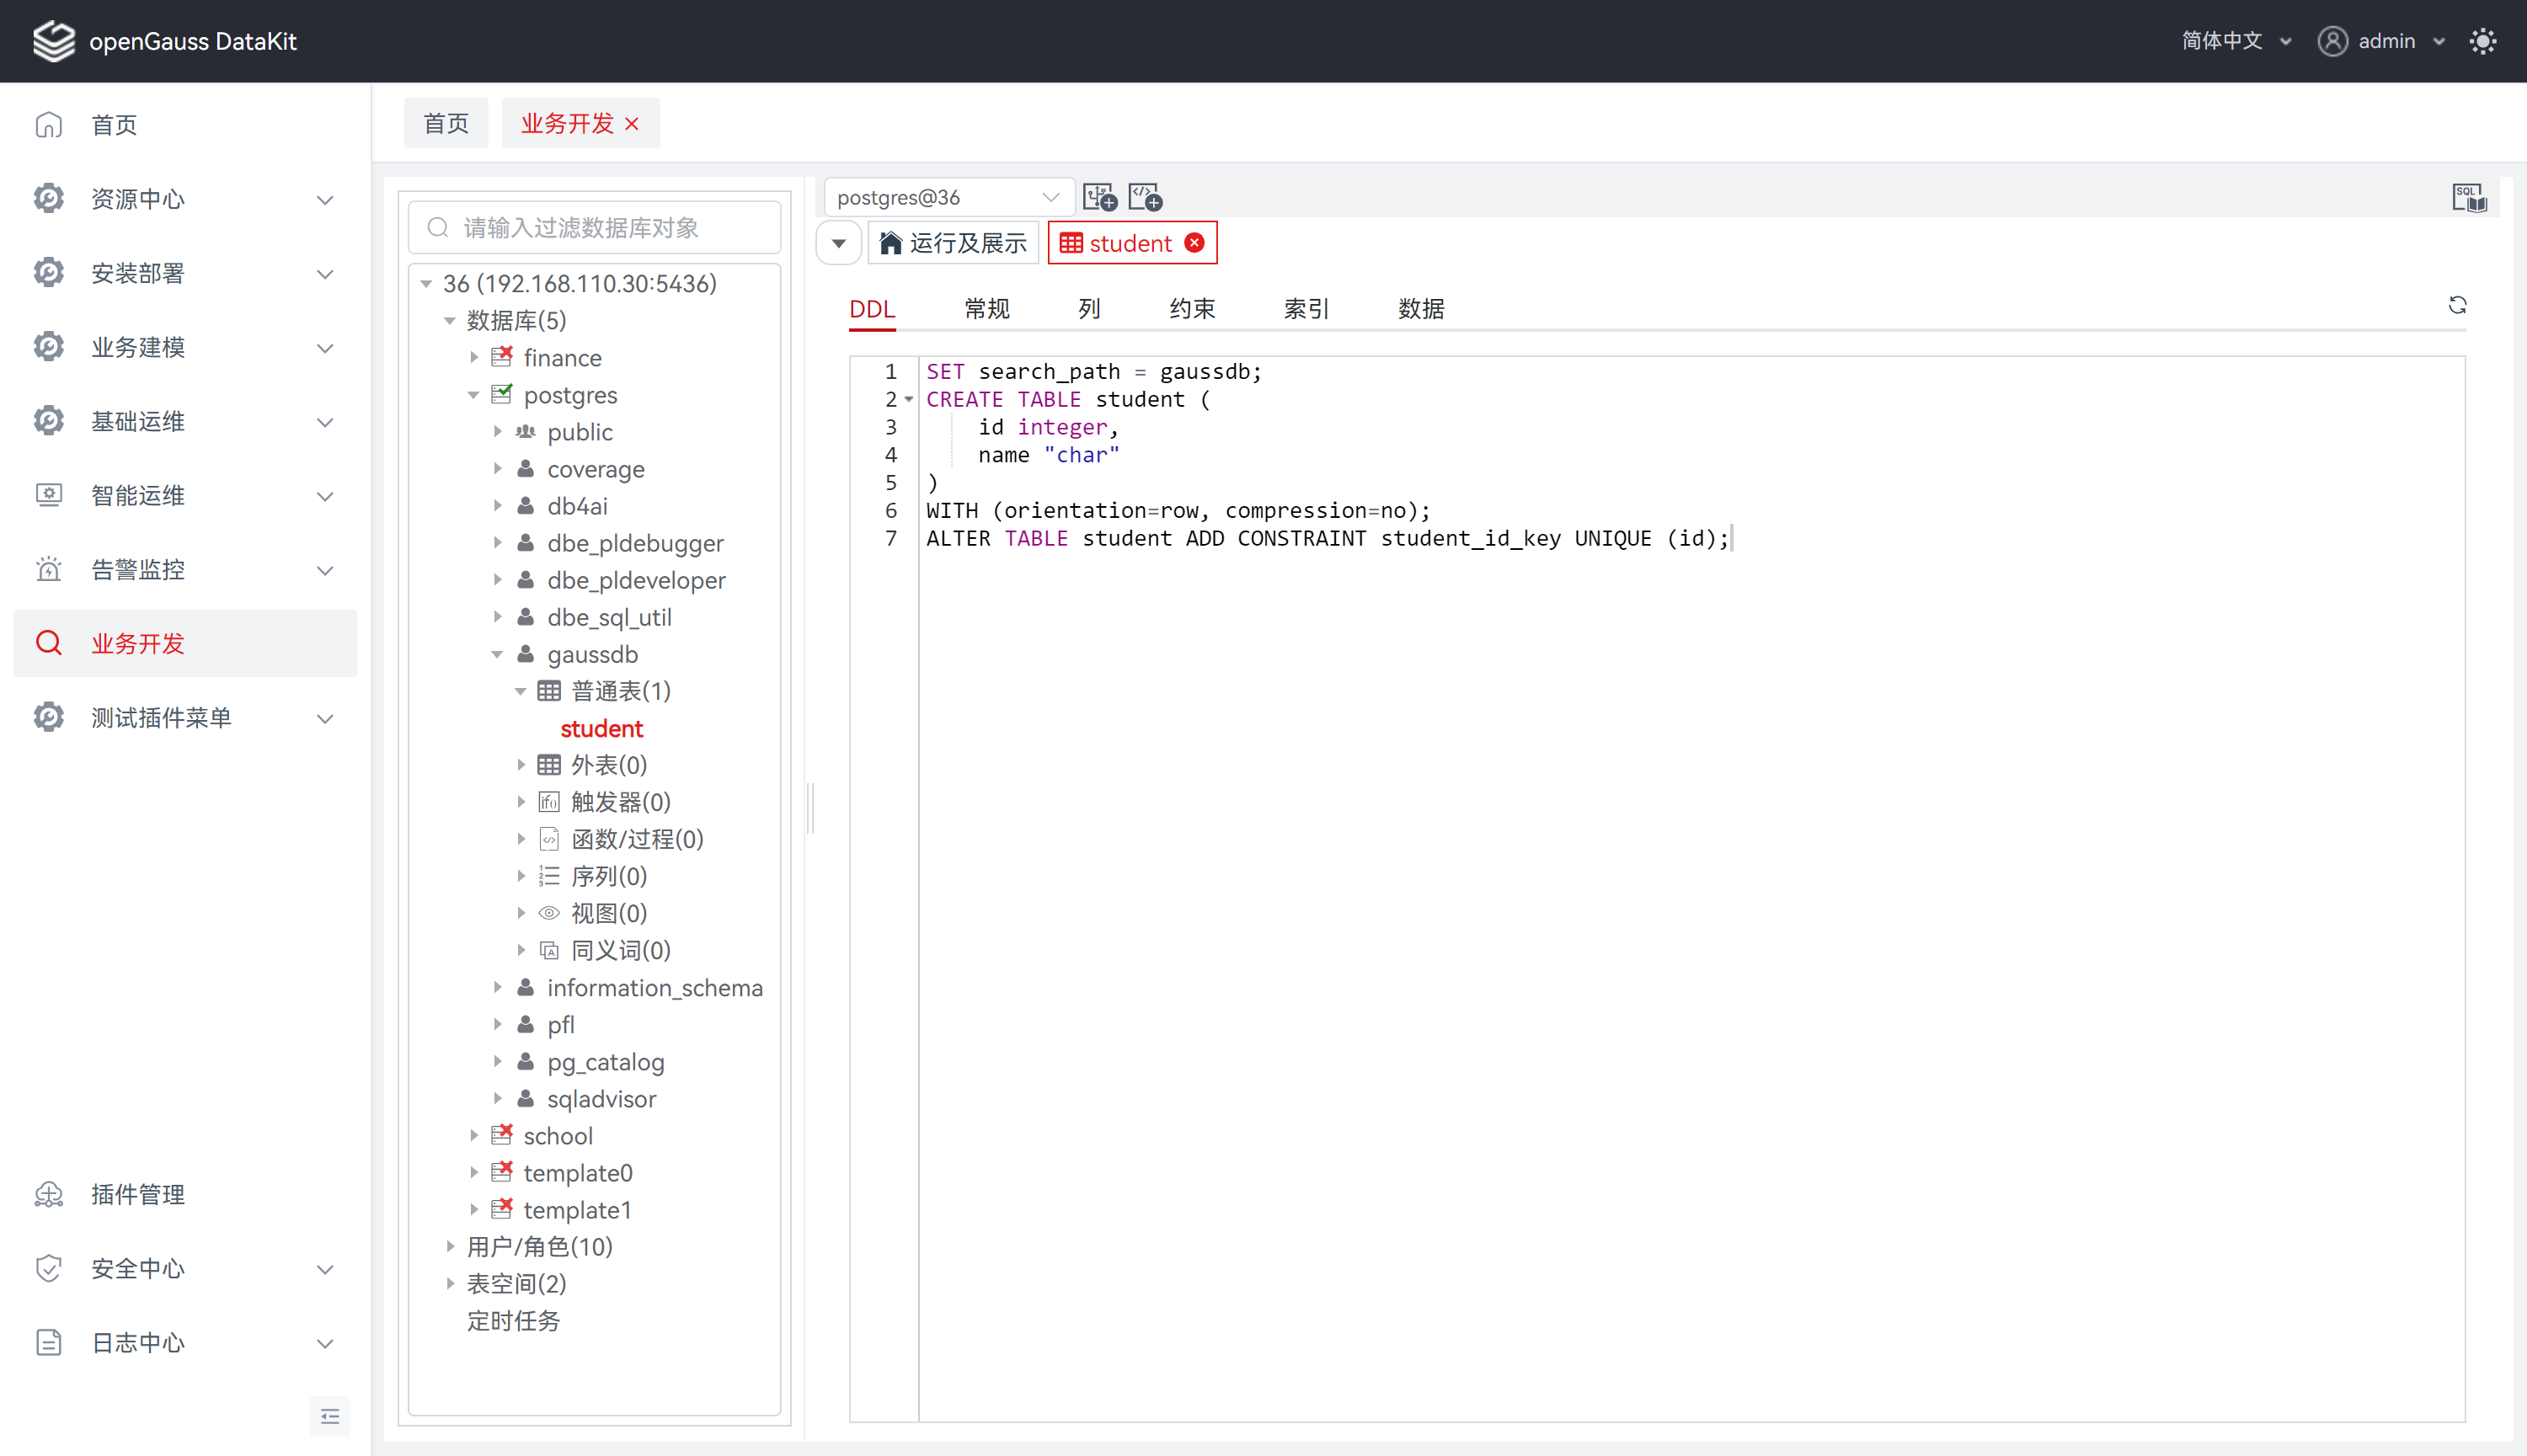Click the openGauss DataKit logo

click(x=54, y=41)
